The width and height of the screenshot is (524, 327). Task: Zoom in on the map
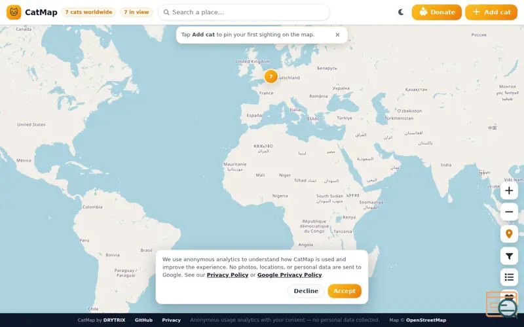509,190
